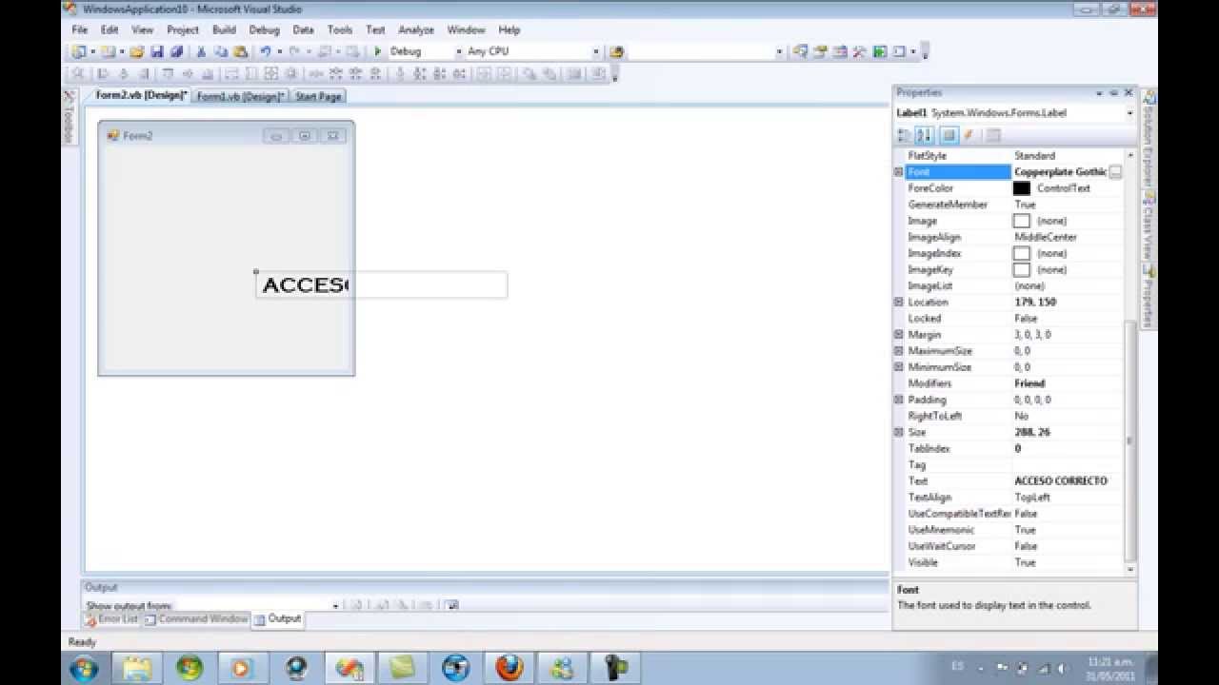Viewport: 1219px width, 685px height.
Task: Open Firefox from the taskbar
Action: [x=510, y=667]
